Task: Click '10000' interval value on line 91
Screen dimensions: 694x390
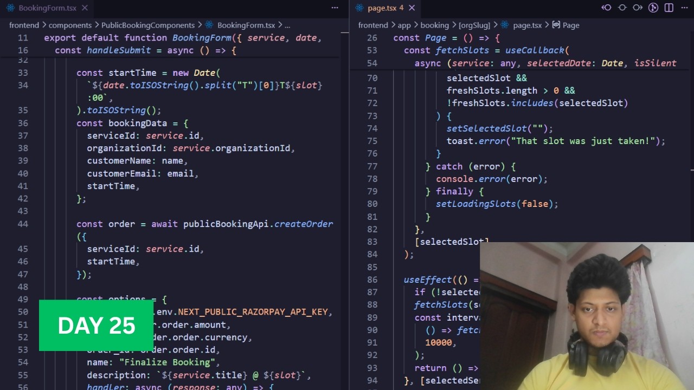Action: coord(438,342)
